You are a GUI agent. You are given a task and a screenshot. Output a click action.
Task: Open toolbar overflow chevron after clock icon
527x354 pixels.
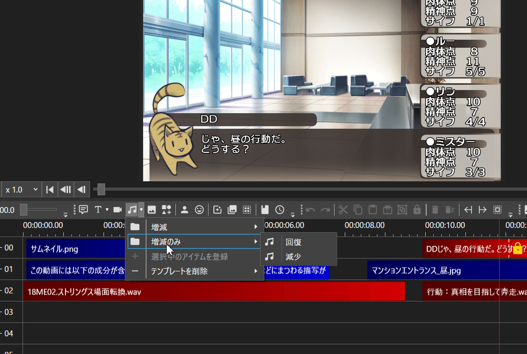(x=293, y=214)
